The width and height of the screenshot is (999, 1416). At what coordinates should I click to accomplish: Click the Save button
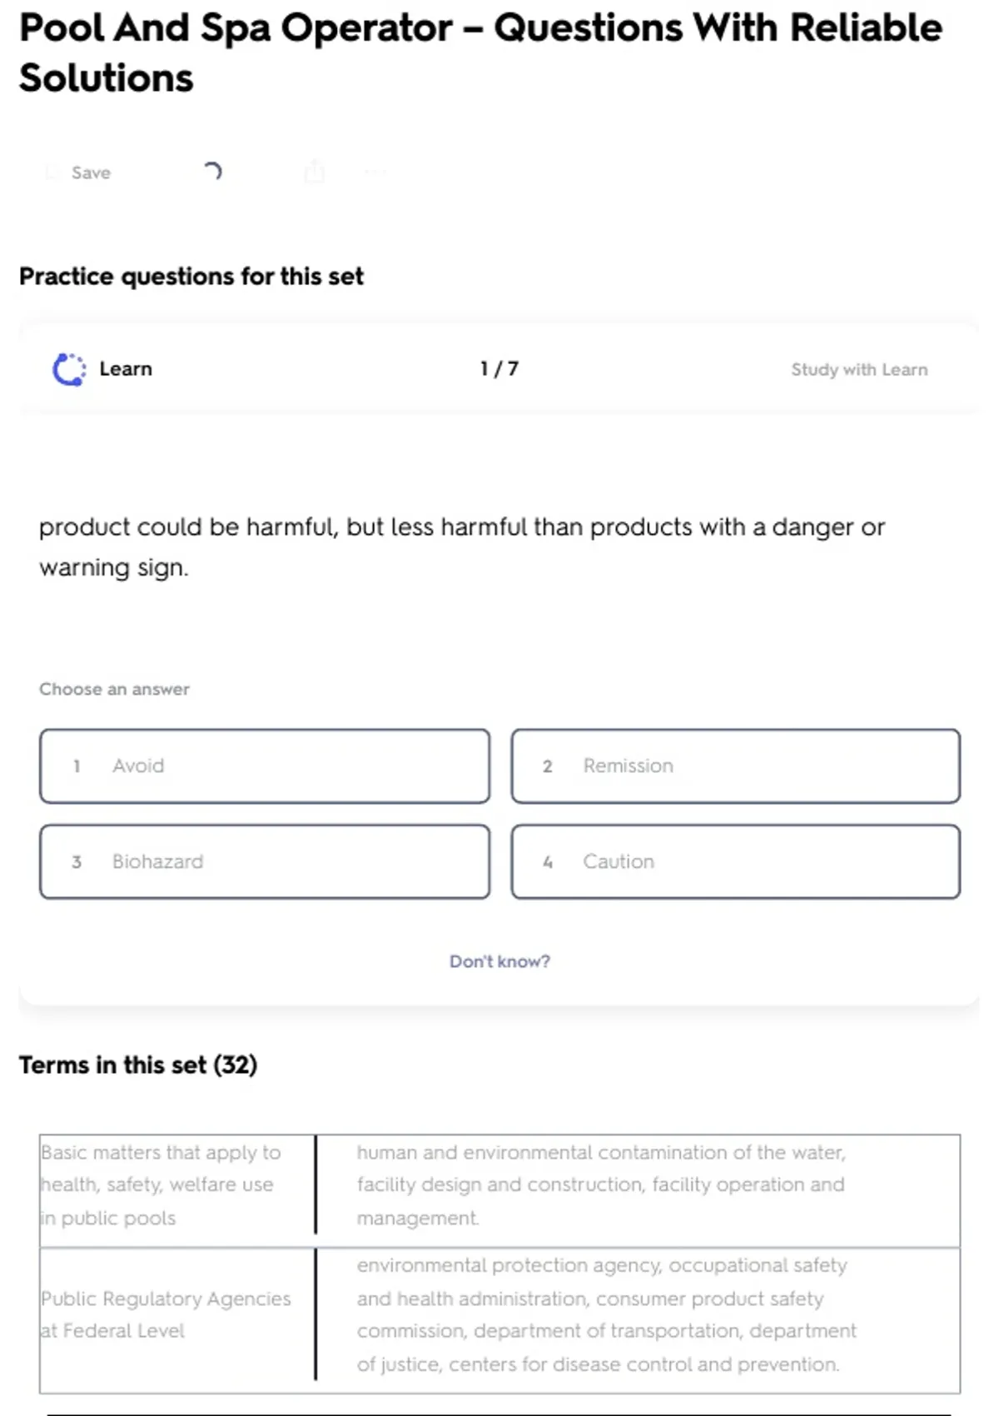(90, 172)
